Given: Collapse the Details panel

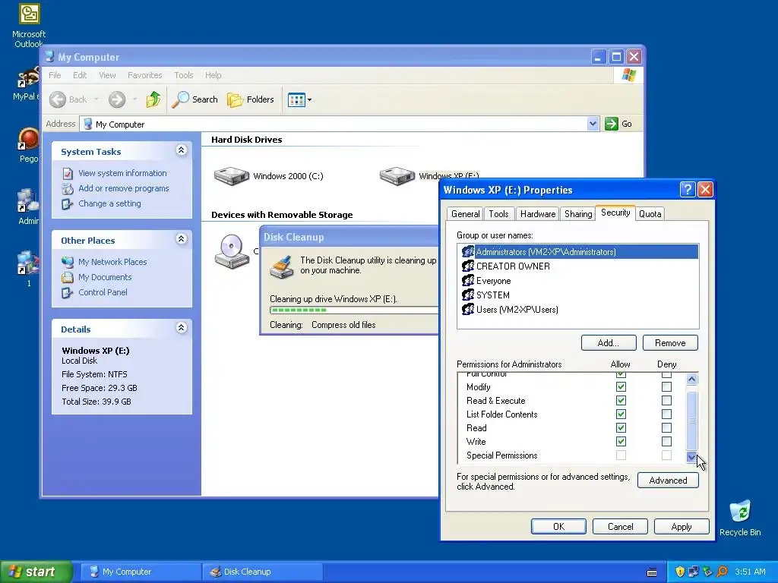Looking at the screenshot, I should (x=181, y=328).
